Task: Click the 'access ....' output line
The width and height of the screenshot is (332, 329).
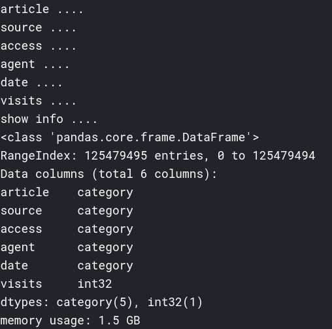Action: tap(38, 46)
